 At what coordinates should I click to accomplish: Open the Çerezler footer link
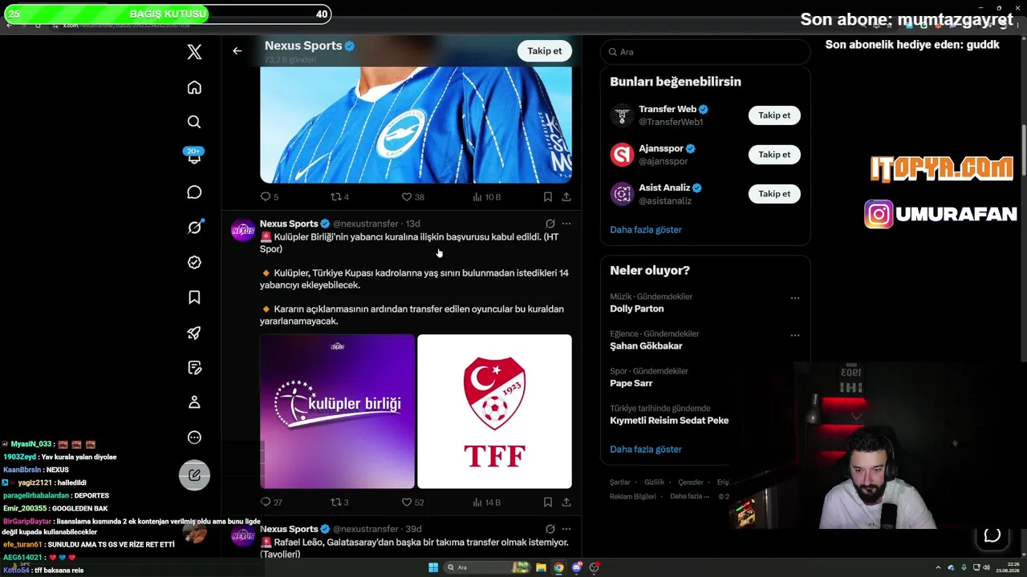point(691,482)
